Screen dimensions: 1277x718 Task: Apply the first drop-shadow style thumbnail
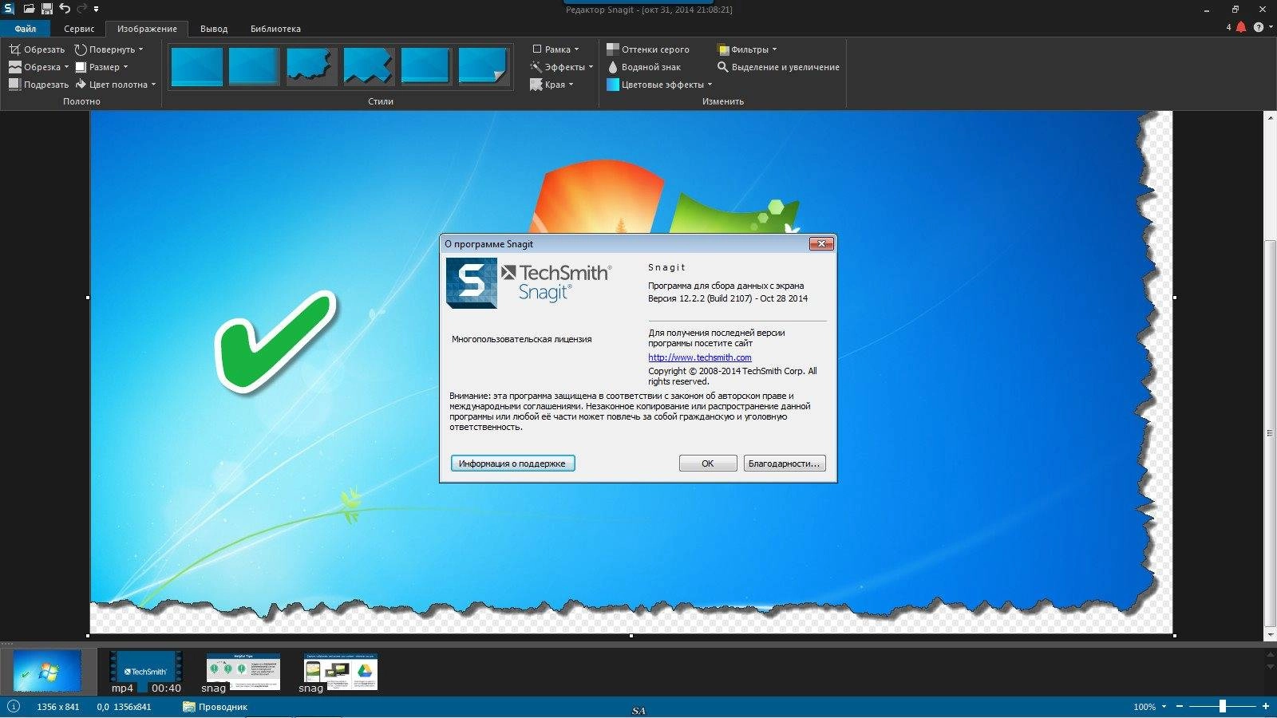pyautogui.click(x=196, y=66)
